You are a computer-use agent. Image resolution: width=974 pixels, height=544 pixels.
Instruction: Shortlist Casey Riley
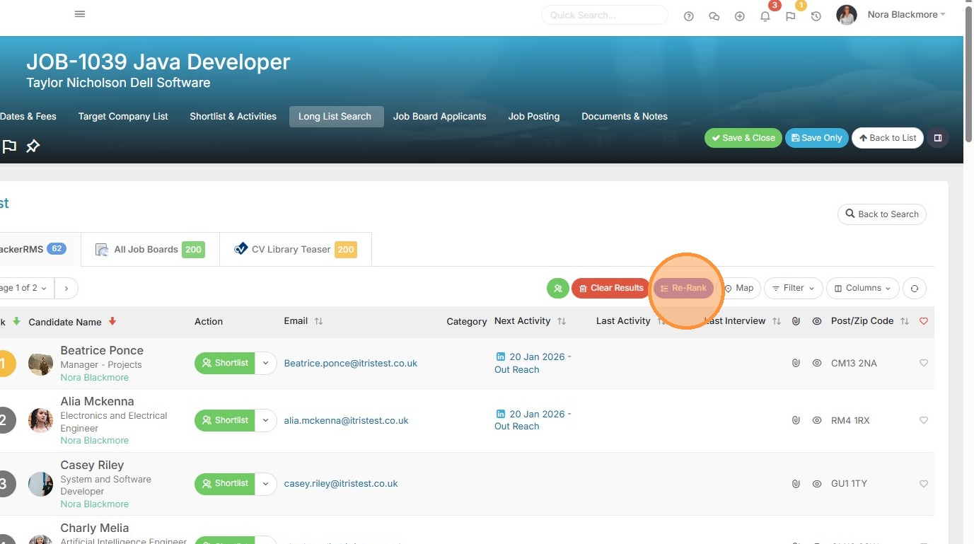coord(225,483)
